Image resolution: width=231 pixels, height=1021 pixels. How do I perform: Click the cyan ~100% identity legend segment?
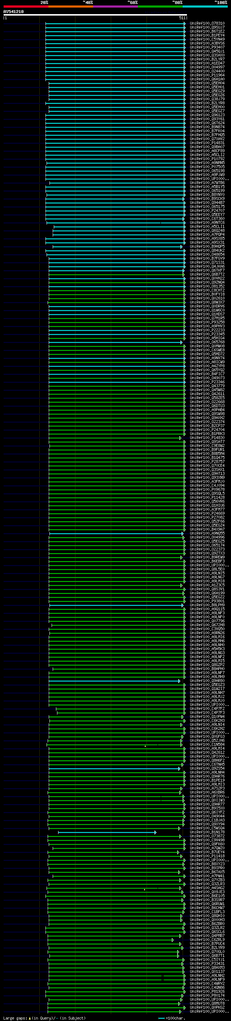[205, 7]
